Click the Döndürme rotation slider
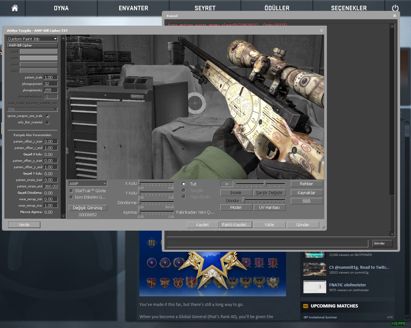 click(x=156, y=202)
